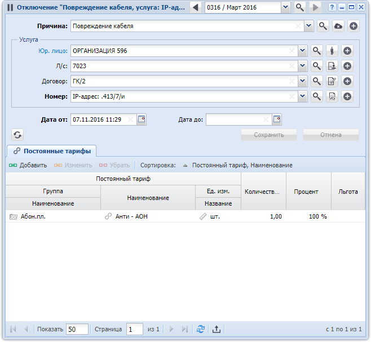Click refresh form icon above tabs
This screenshot has height=342, width=371.
(x=17, y=135)
